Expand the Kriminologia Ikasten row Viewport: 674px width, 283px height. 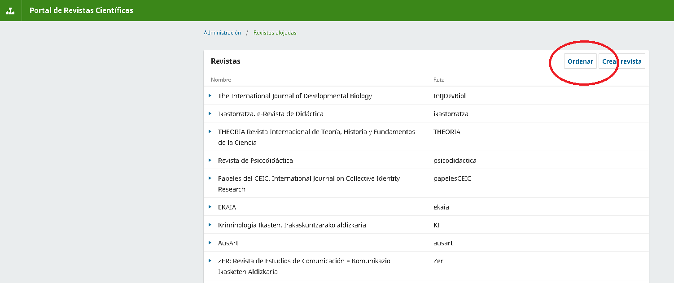(210, 225)
